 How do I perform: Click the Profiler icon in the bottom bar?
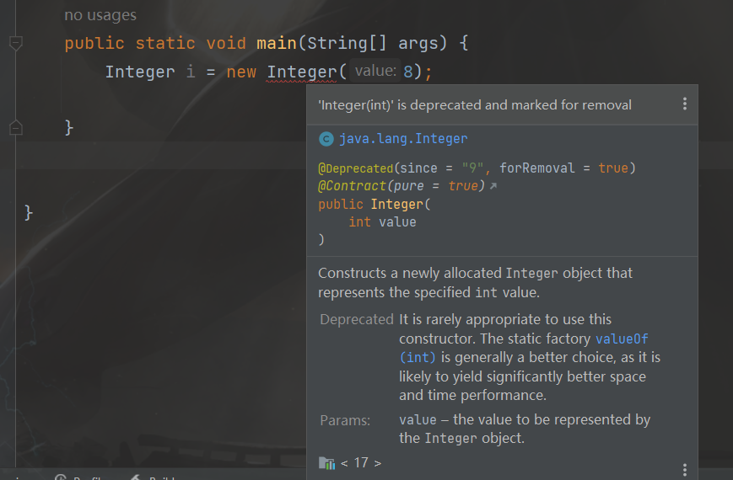point(61,477)
